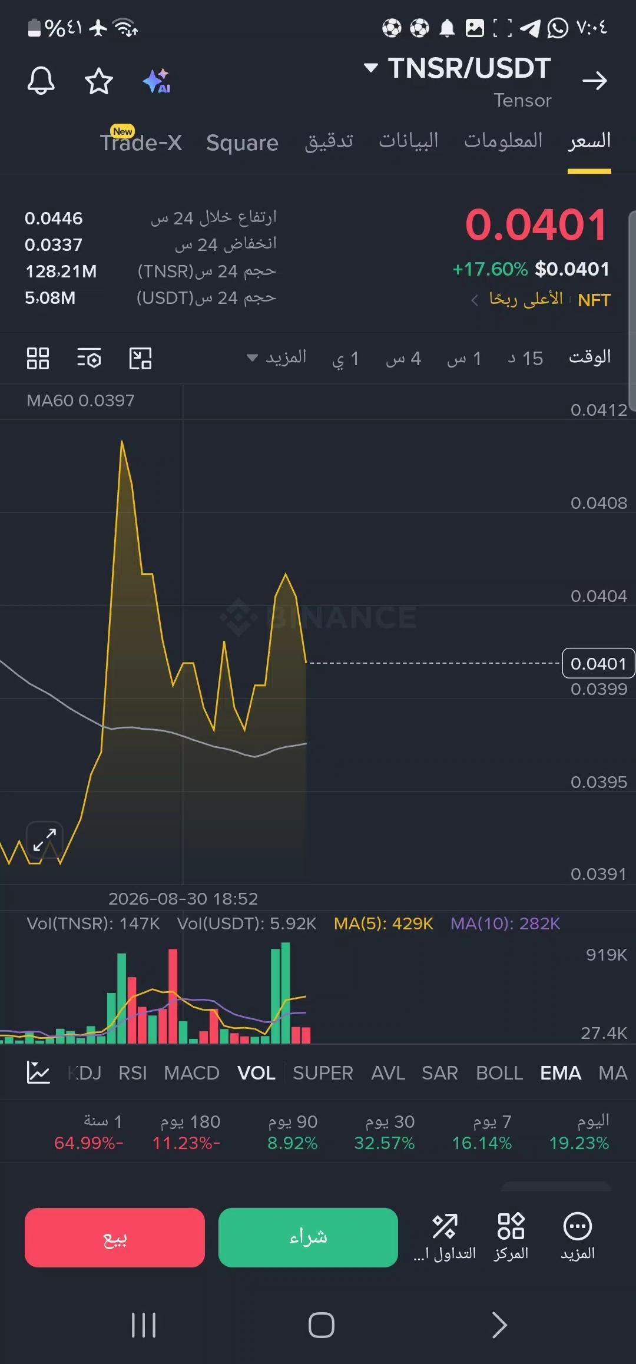Select the 1 س timeframe
This screenshot has width=636, height=1364.
tap(465, 358)
